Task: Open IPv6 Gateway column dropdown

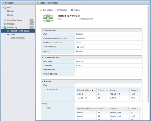Action: tap(128, 109)
